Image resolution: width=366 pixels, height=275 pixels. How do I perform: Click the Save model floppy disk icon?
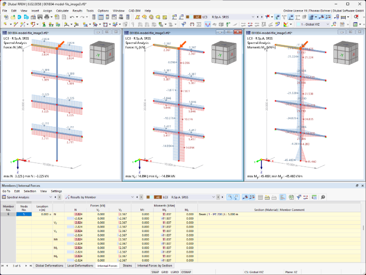(40, 17)
